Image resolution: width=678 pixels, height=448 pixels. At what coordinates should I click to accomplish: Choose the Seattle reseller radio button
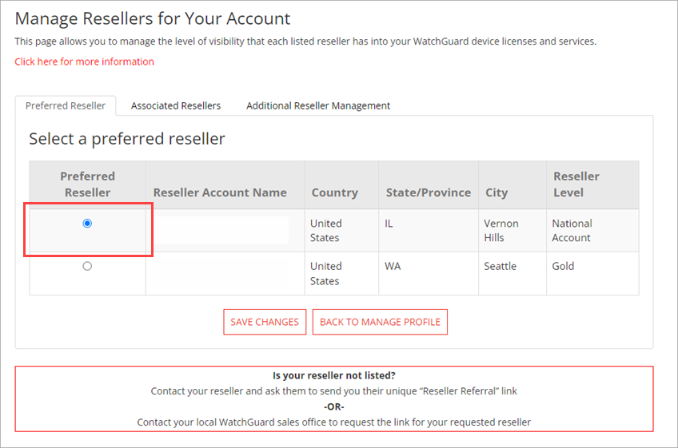(87, 266)
